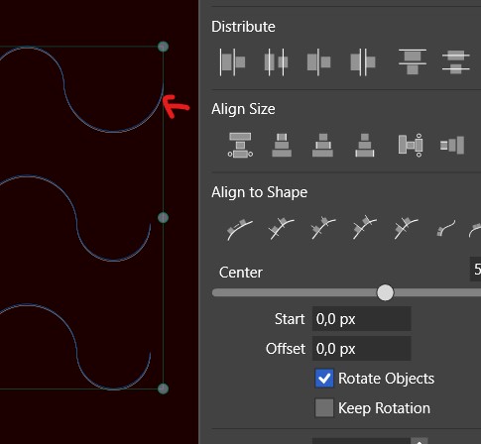Click the Distribute top edges vertically icon

point(413,61)
